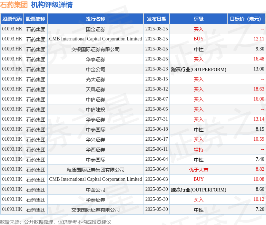266x225 pixels.
Task: Click the date 2025-08-23
Action: pos(157,69)
